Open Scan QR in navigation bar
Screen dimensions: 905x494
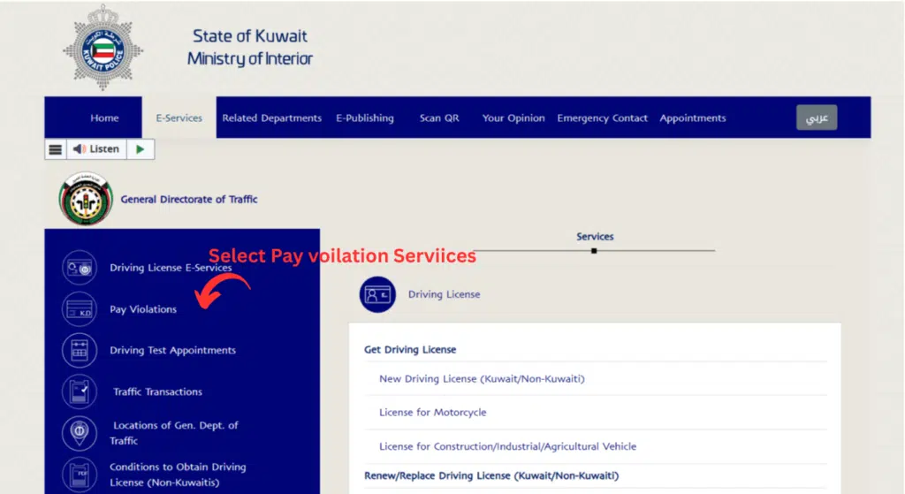tap(439, 118)
